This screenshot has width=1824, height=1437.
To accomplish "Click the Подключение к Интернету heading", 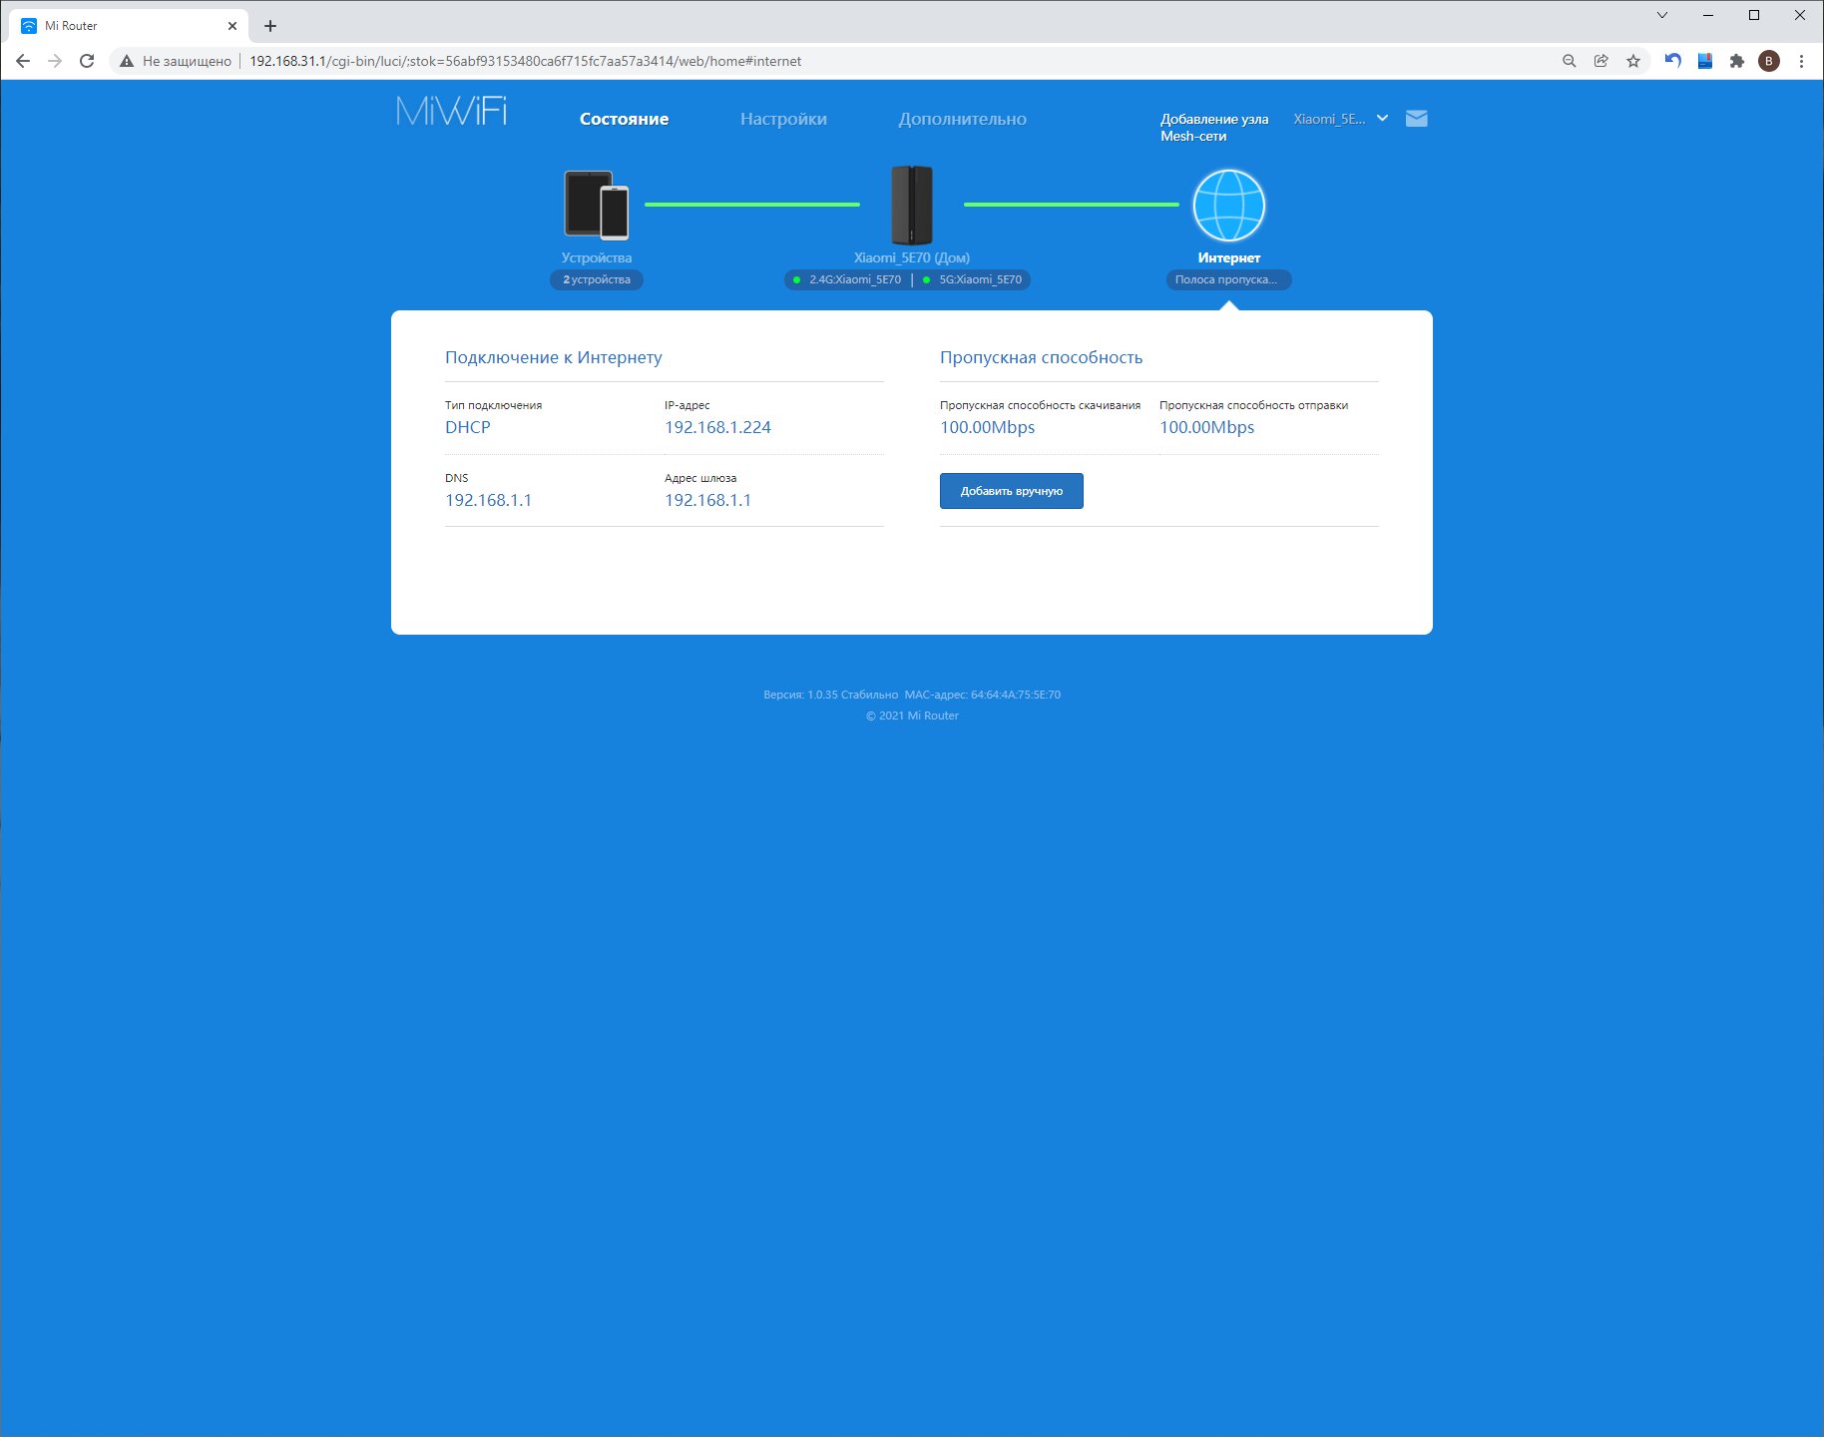I will click(x=553, y=357).
